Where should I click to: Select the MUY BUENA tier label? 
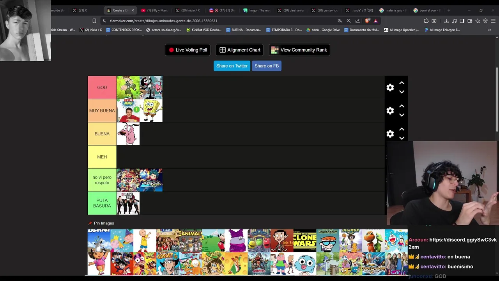coord(102,110)
